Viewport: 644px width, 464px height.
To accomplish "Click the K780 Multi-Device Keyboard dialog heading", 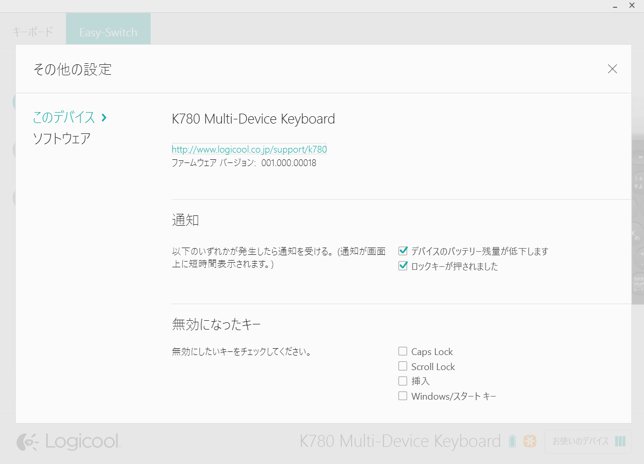I will [253, 119].
